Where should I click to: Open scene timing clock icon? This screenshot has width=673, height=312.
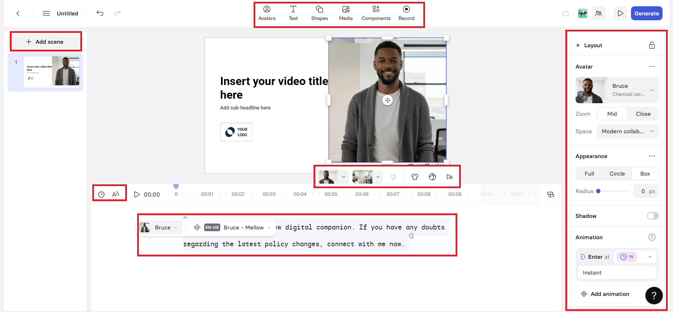pyautogui.click(x=101, y=194)
